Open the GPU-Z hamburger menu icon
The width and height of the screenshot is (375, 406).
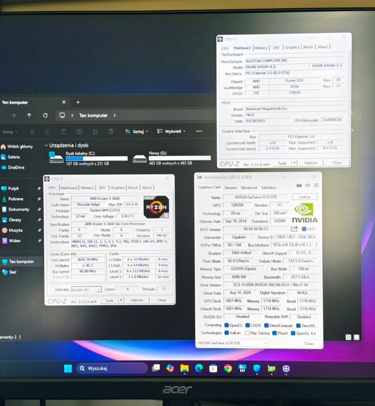(x=316, y=185)
